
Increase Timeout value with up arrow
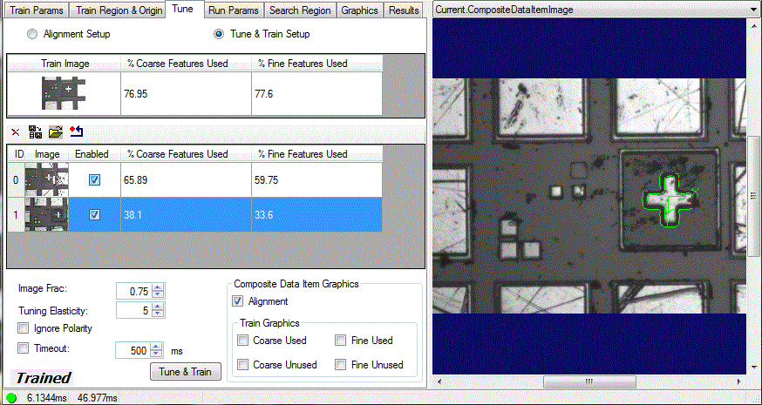pos(156,347)
